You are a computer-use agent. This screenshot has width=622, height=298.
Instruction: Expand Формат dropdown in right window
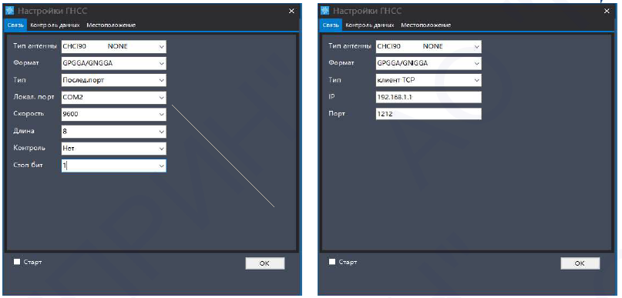(477, 63)
